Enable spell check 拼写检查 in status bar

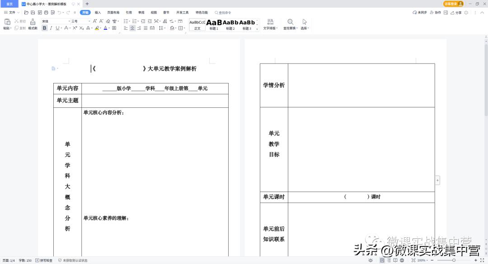pos(46,260)
